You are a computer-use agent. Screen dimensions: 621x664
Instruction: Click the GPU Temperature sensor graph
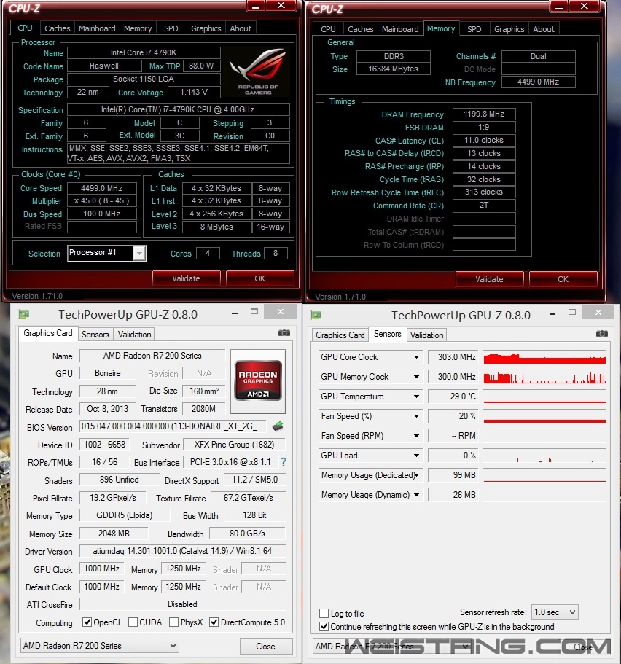pyautogui.click(x=544, y=397)
